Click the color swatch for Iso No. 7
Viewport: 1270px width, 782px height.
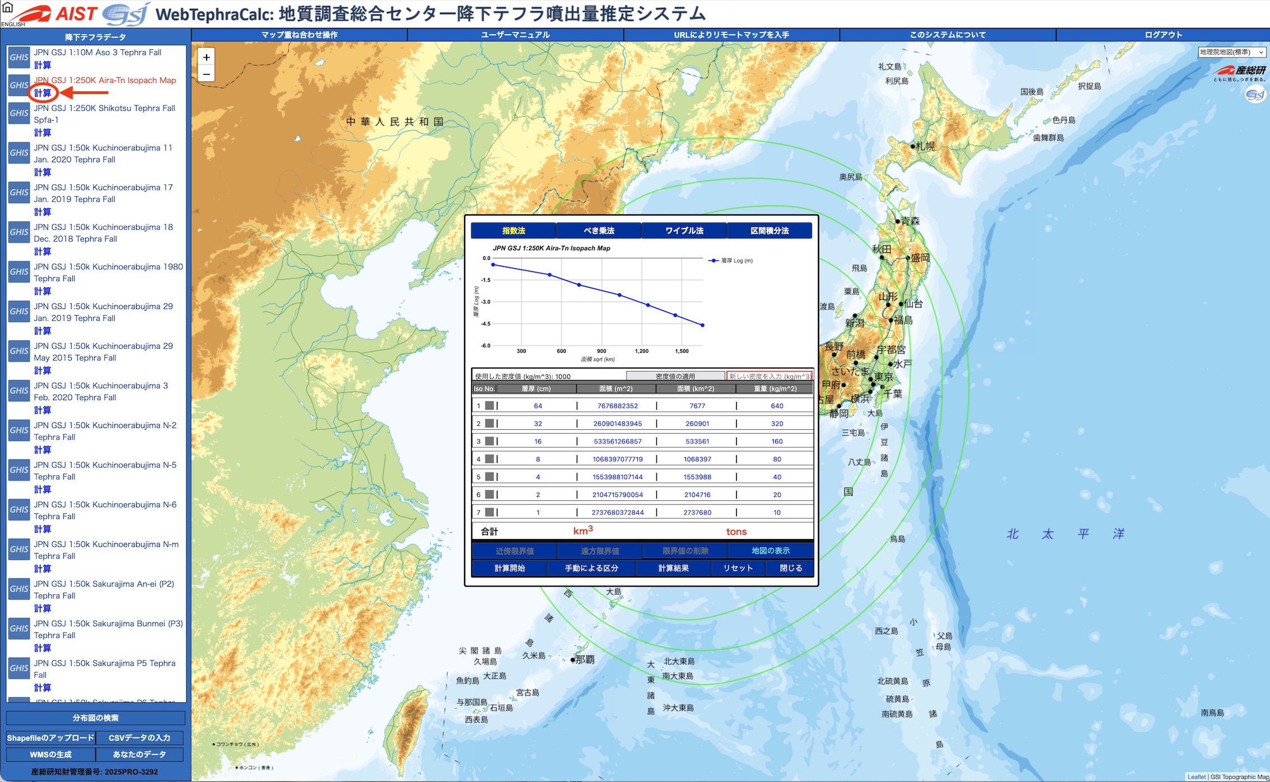489,512
